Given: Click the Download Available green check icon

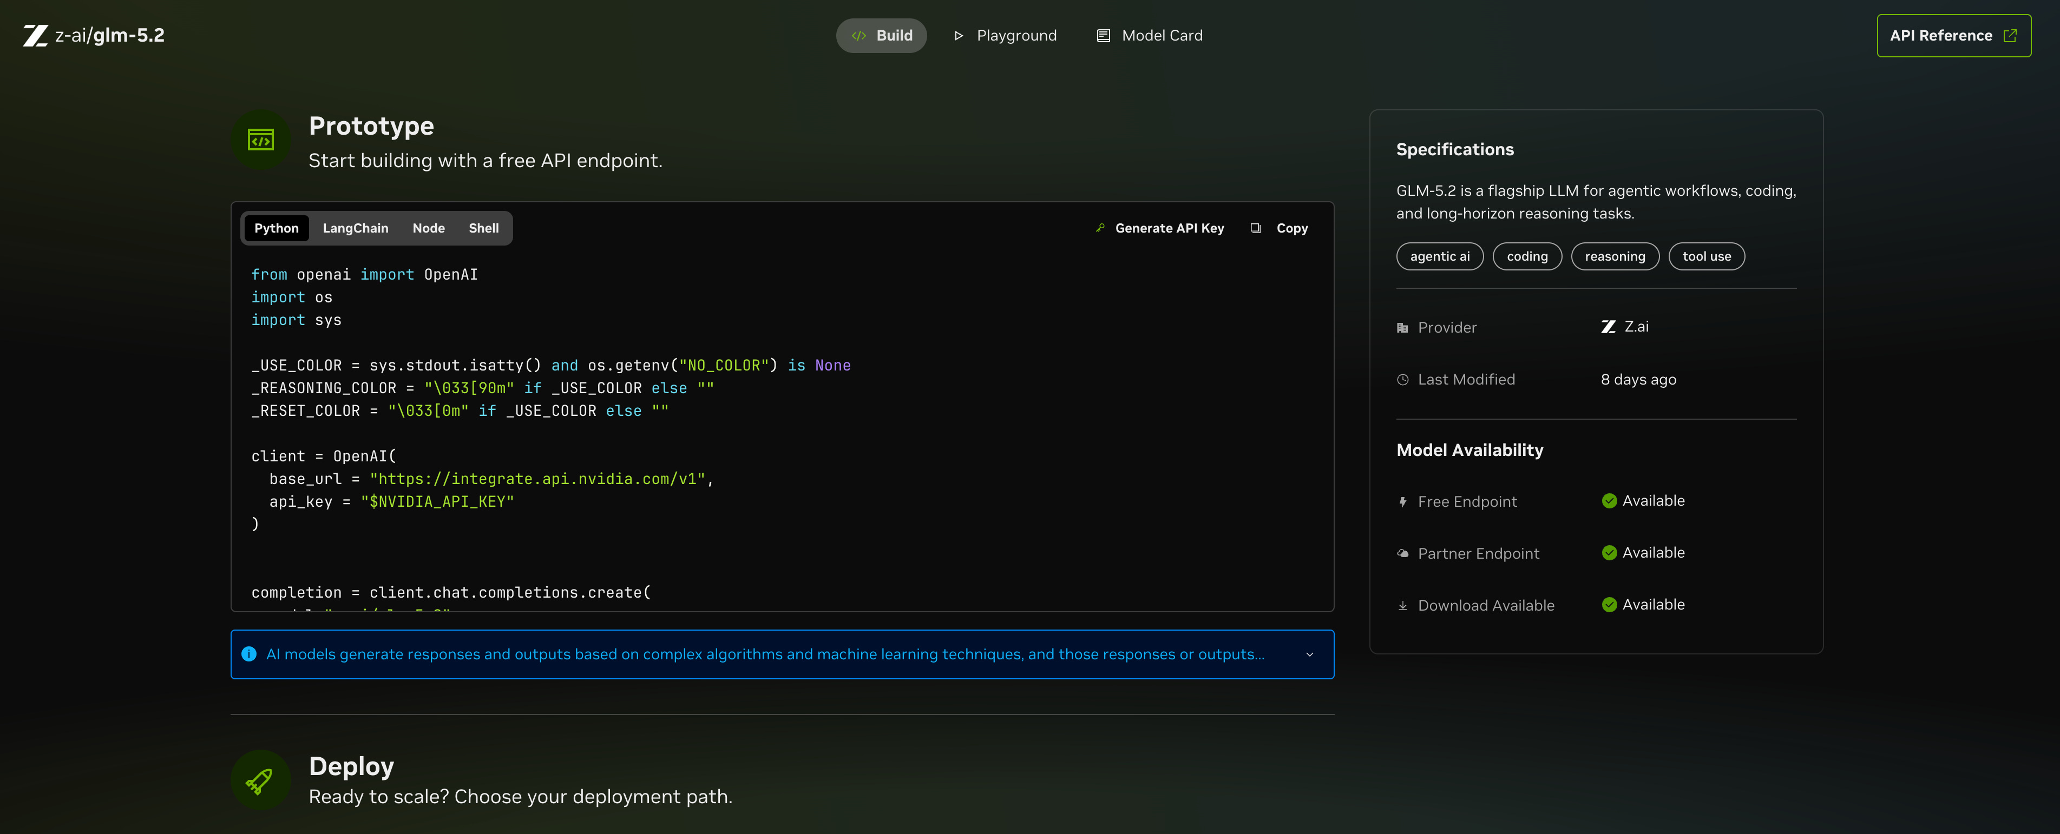Looking at the screenshot, I should [1609, 605].
